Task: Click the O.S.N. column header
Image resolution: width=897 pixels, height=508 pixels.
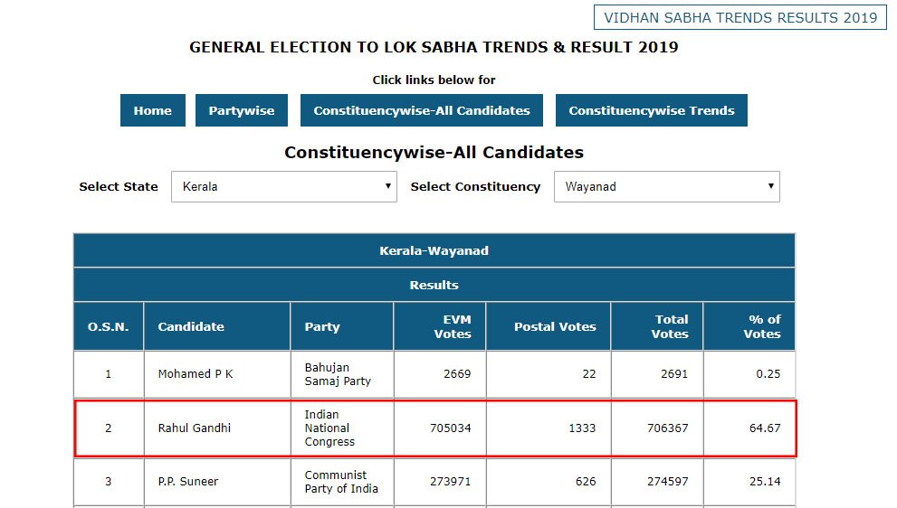Action: pyautogui.click(x=109, y=326)
